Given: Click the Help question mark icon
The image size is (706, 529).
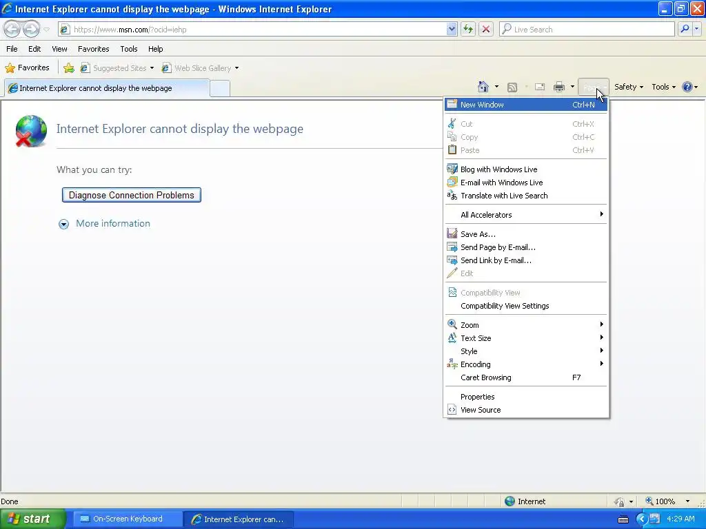Looking at the screenshot, I should click(x=687, y=87).
